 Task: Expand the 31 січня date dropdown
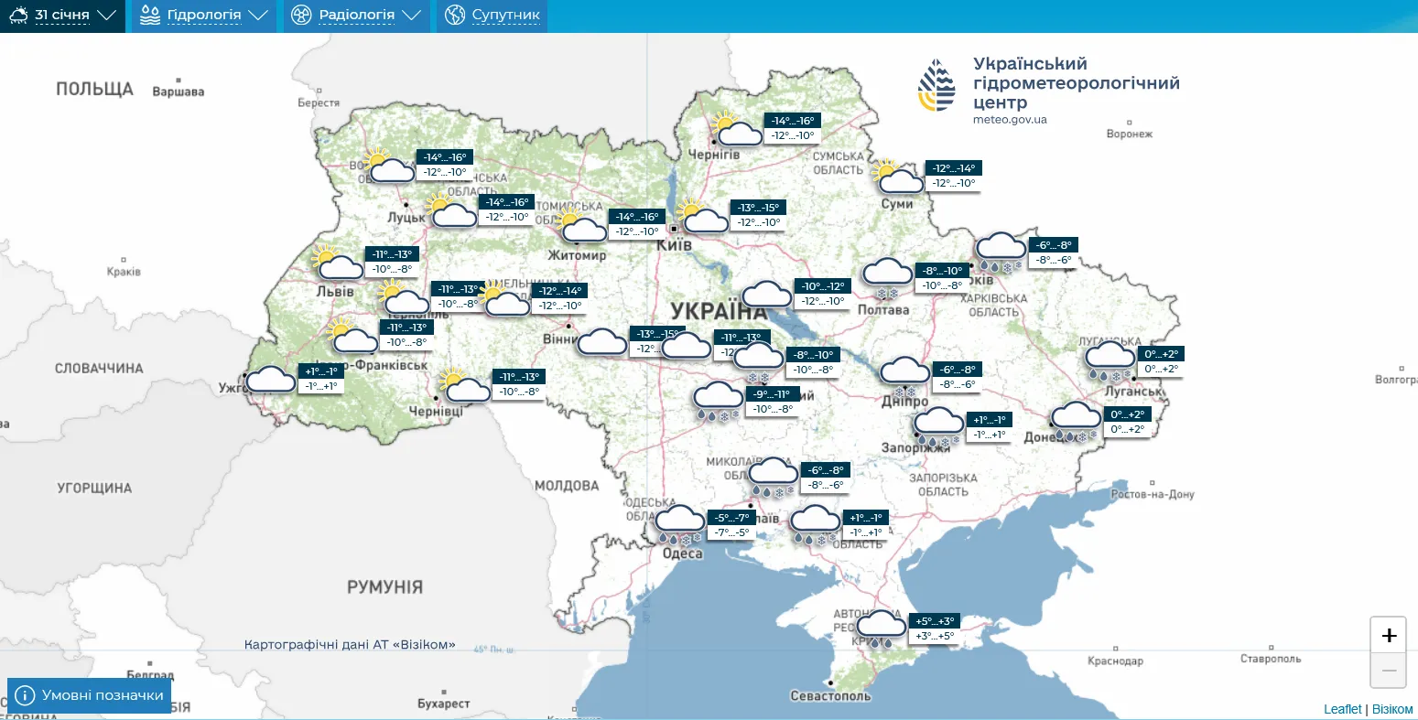(x=105, y=15)
